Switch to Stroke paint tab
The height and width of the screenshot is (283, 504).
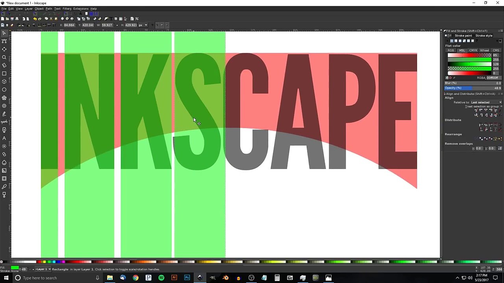pyautogui.click(x=463, y=36)
